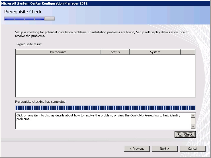Click the wizard step progress indicator

coord(29,19)
